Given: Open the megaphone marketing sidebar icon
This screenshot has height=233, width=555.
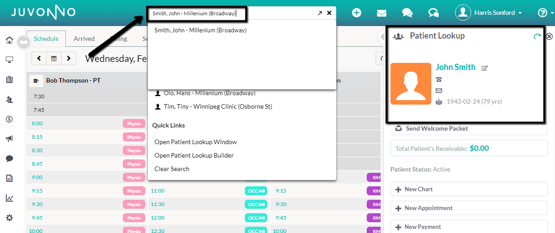Looking at the screenshot, I should coord(9,139).
